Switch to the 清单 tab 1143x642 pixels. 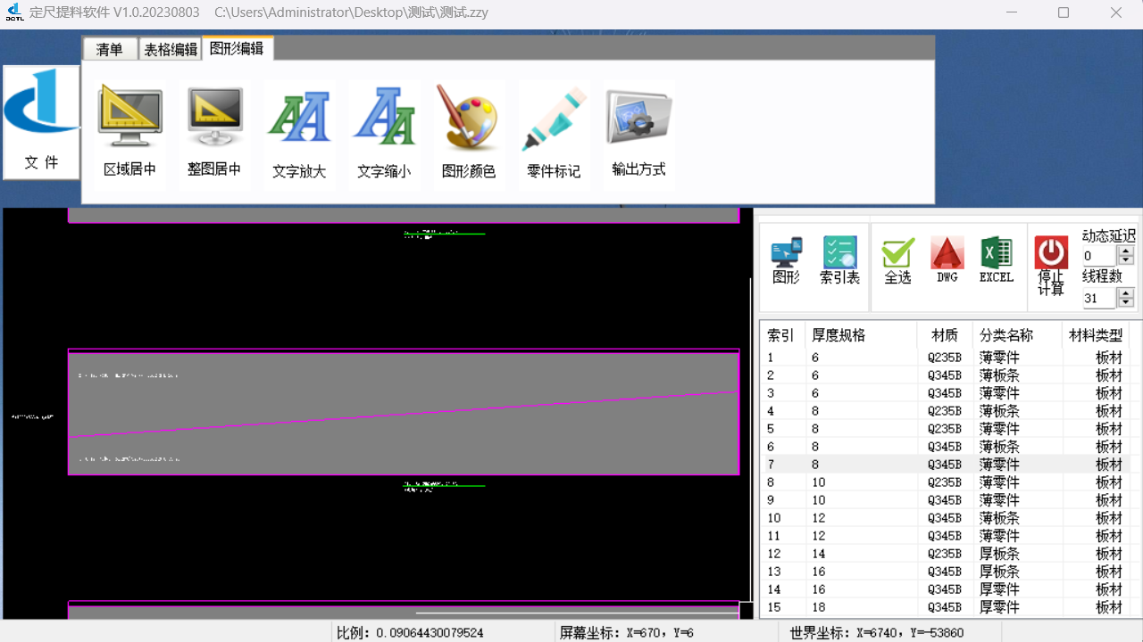point(110,49)
